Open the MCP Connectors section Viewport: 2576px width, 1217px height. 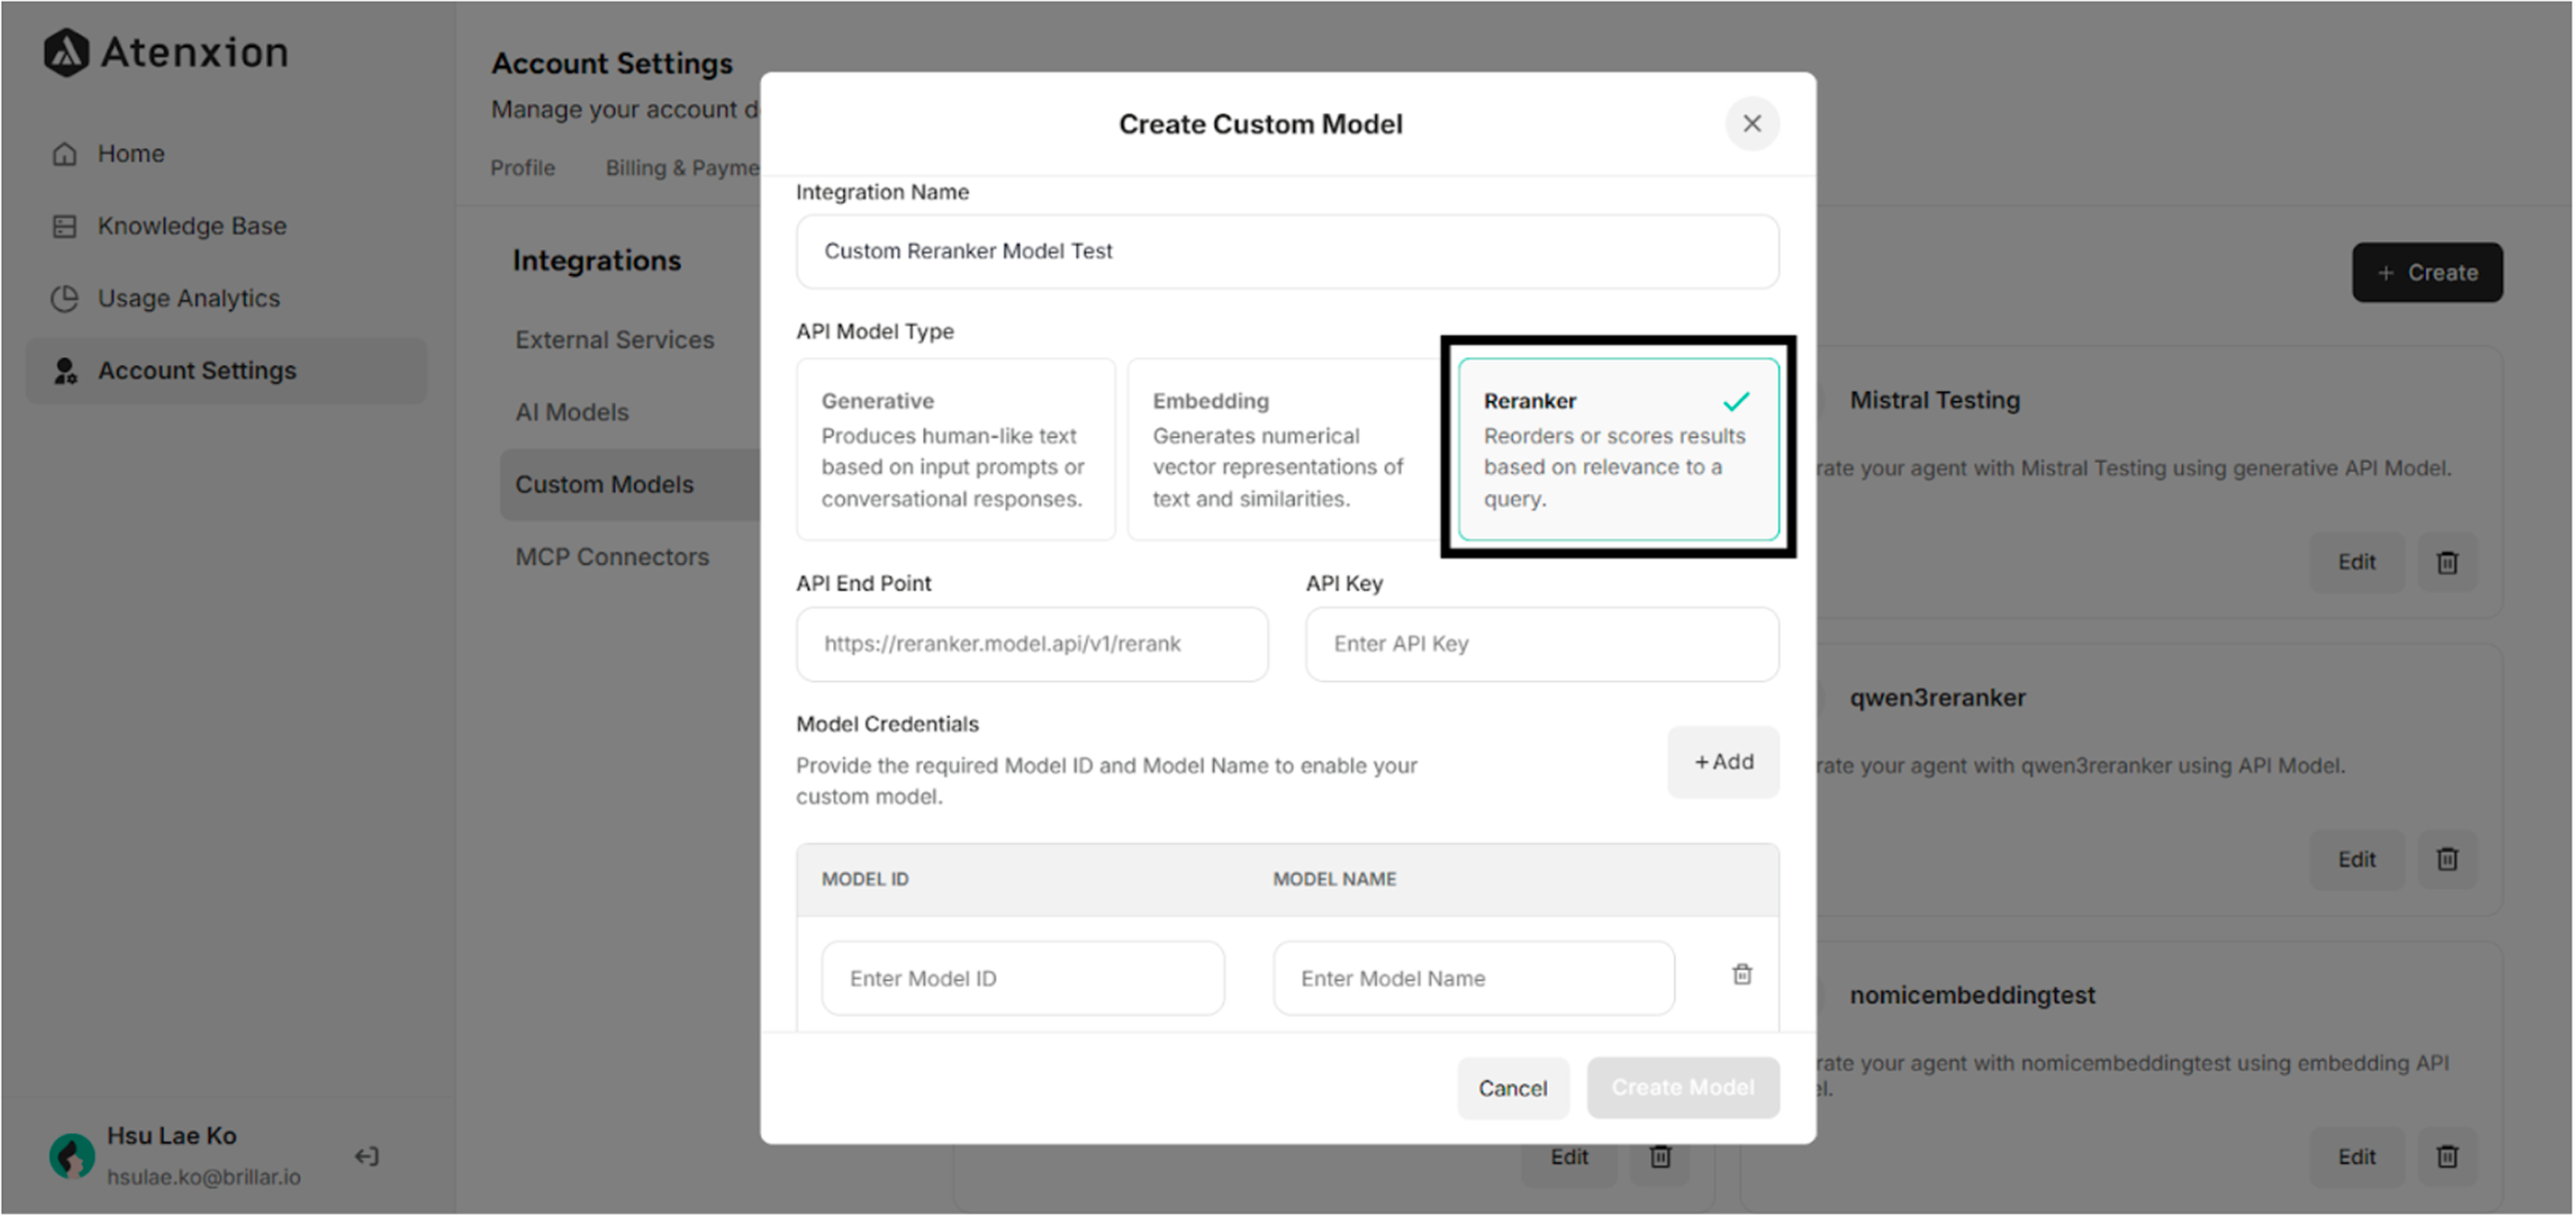tap(611, 556)
